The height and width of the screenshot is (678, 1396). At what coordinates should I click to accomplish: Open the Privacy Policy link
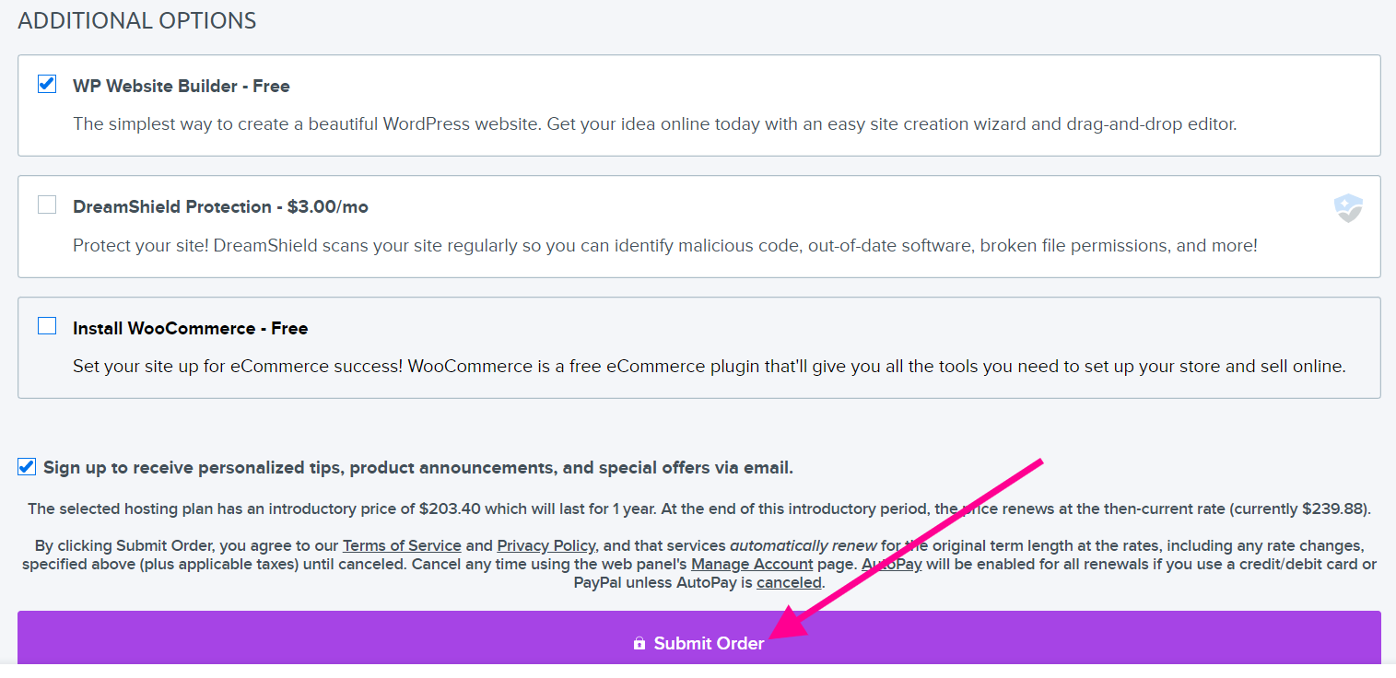[x=546, y=545]
